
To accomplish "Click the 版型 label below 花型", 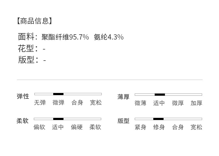I will (26, 60).
